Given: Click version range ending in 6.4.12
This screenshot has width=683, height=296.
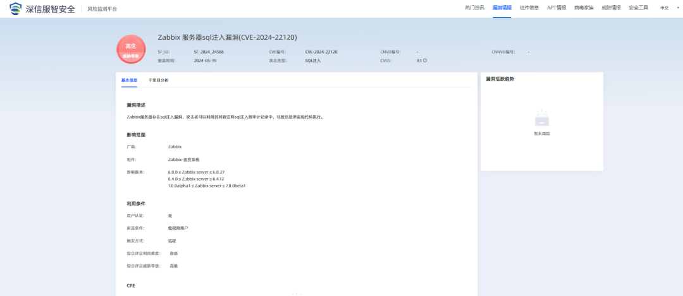Looking at the screenshot, I should point(195,179).
